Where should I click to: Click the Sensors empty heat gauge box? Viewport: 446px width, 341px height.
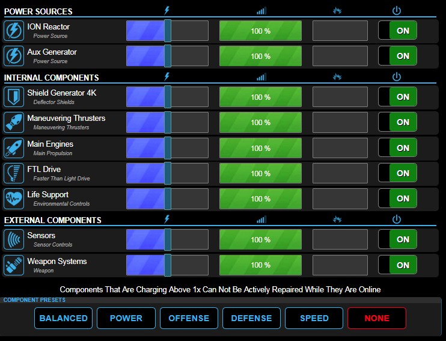340,239
